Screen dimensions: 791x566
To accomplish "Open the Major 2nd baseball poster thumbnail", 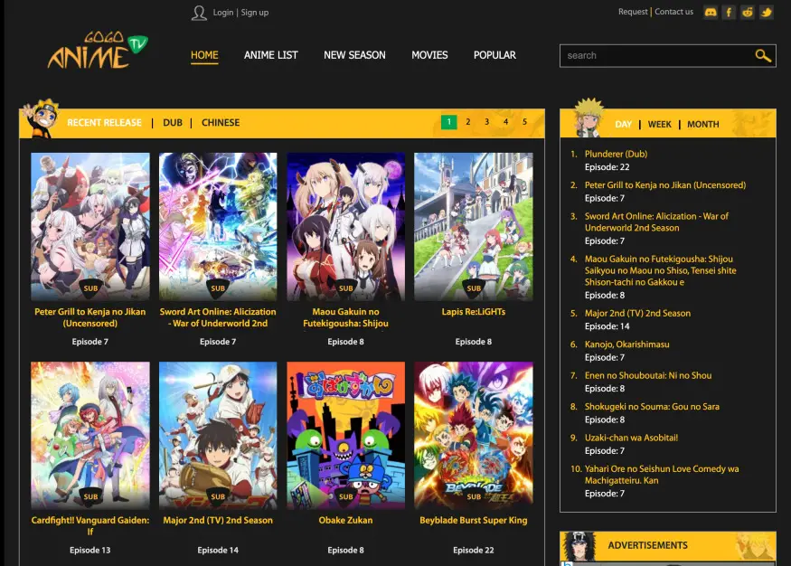I will [218, 435].
